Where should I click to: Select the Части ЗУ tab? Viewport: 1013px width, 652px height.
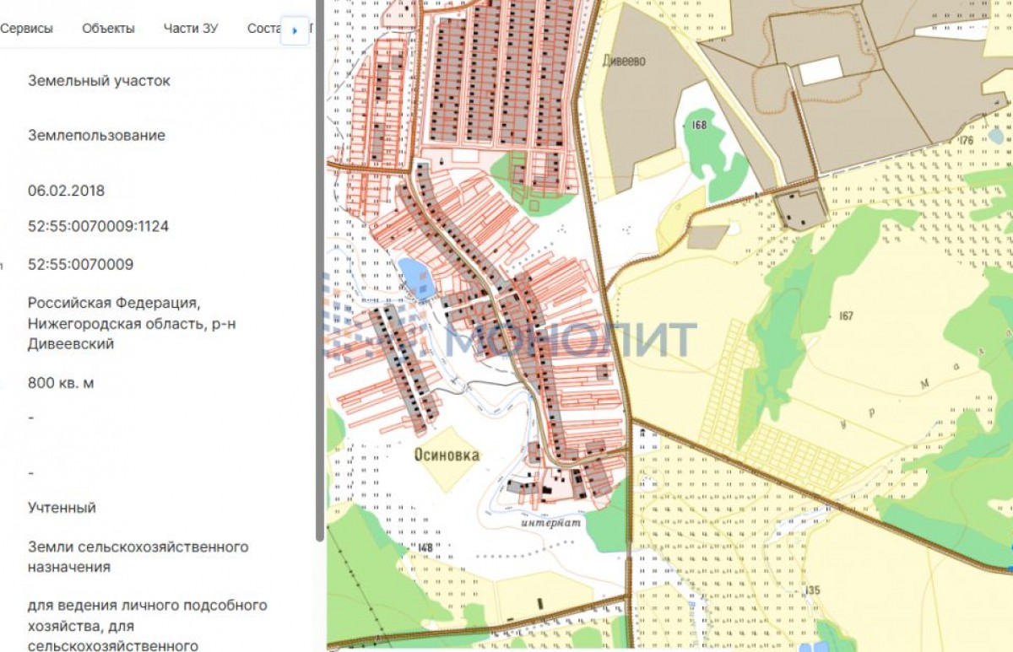click(x=191, y=29)
